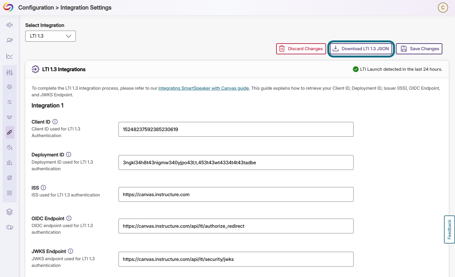Screen dimensions: 455x277
Task: Click the Save Changes button
Action: [419, 49]
